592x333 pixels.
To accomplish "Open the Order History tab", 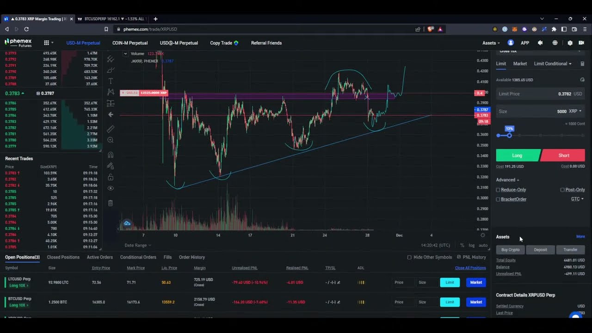I will point(192,257).
